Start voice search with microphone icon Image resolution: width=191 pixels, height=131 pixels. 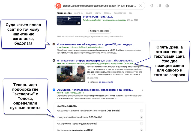click(x=152, y=6)
